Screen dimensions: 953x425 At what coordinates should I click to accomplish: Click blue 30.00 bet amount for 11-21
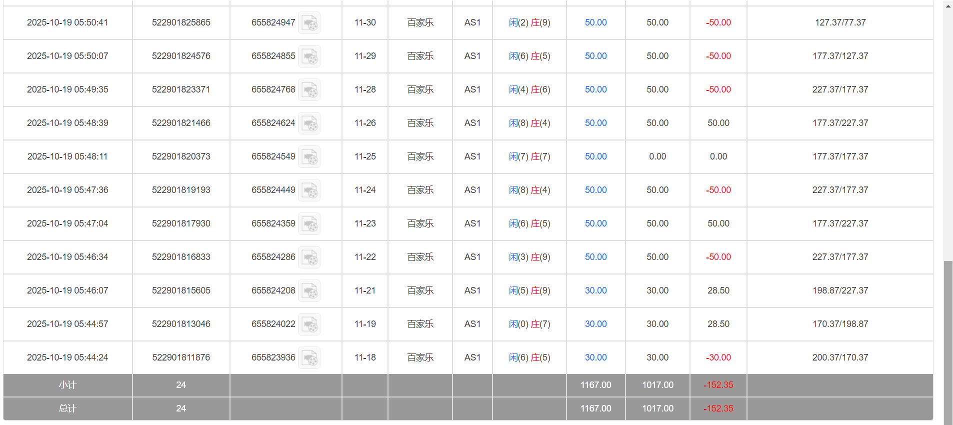tap(595, 290)
